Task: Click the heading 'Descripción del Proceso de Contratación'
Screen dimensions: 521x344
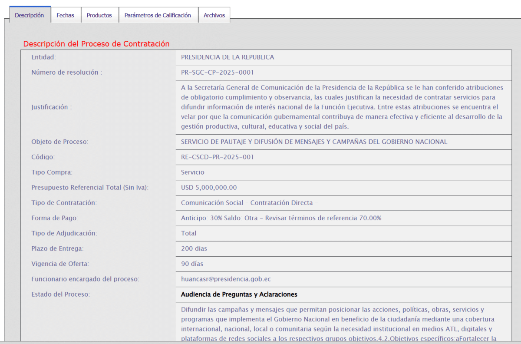Action: point(96,44)
